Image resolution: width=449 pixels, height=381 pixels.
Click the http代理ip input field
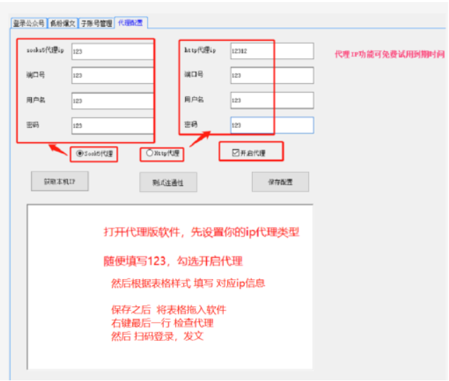tap(271, 51)
